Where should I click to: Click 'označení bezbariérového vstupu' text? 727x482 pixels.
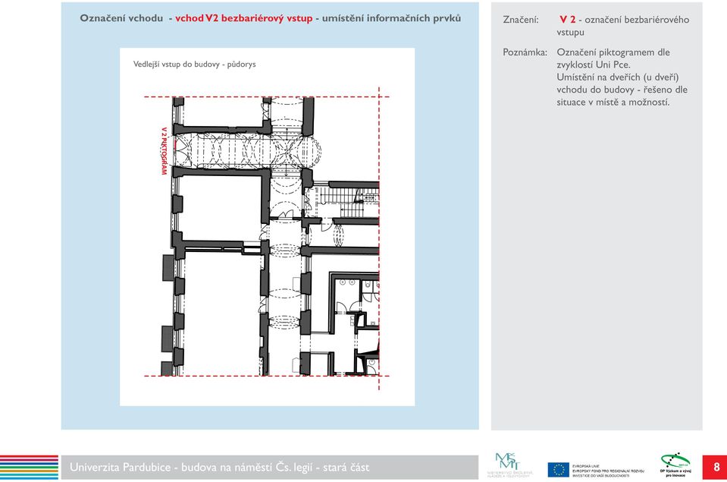[x=624, y=26]
